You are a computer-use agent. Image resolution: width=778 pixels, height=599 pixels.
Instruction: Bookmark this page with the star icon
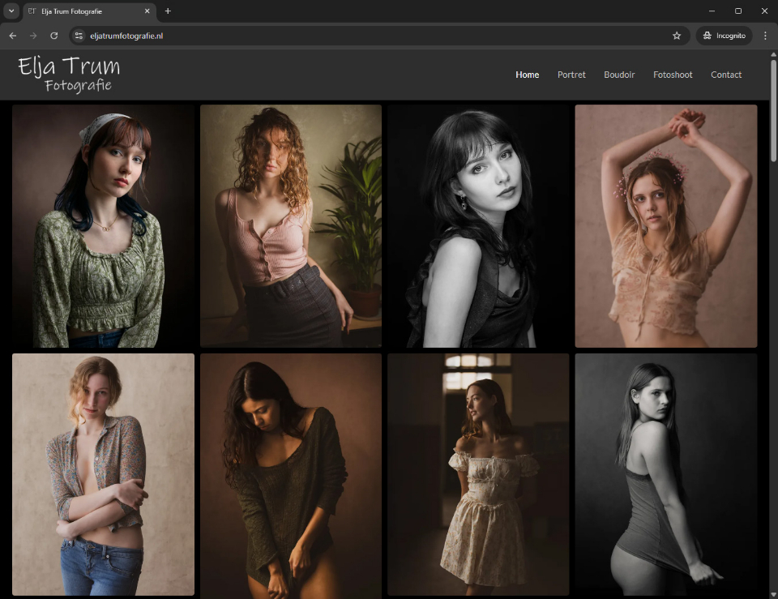tap(676, 35)
